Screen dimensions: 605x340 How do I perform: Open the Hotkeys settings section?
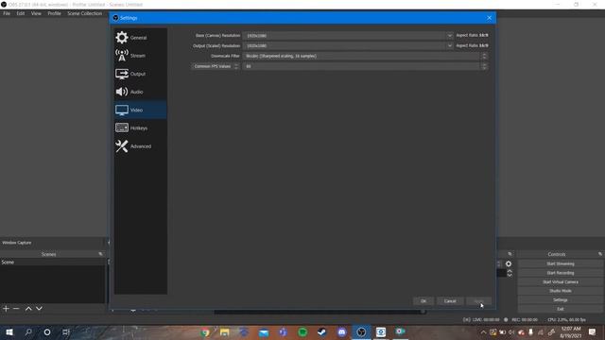tap(141, 128)
